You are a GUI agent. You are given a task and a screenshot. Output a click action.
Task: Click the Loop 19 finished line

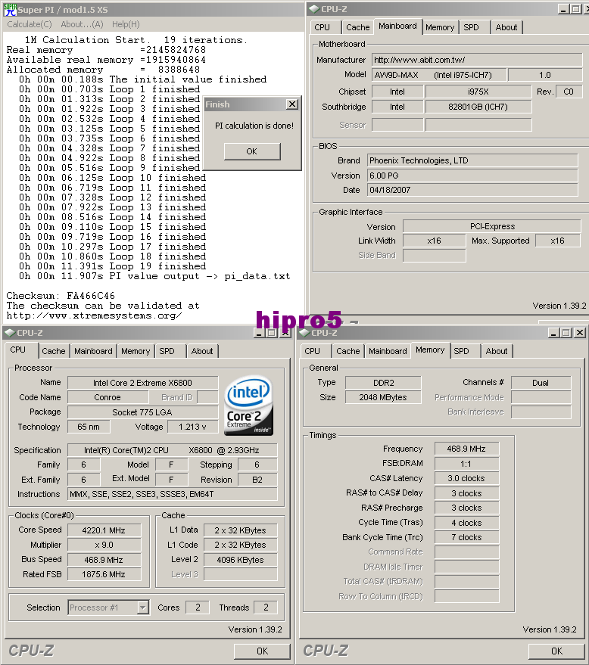point(113,266)
